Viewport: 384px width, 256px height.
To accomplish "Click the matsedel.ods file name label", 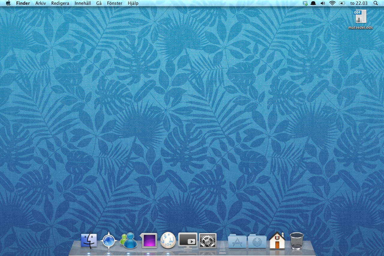I will click(361, 28).
